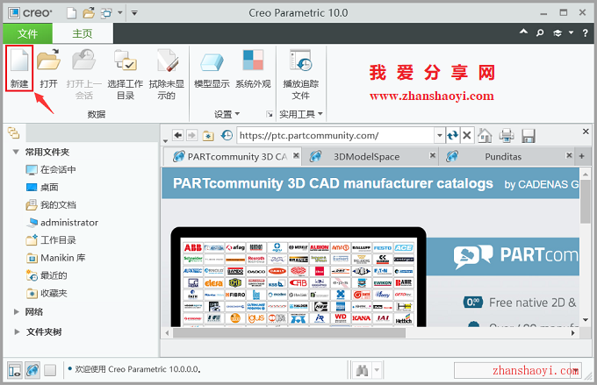Image resolution: width=597 pixels, height=385 pixels.
Task: Click the browser home icon
Action: click(x=485, y=135)
